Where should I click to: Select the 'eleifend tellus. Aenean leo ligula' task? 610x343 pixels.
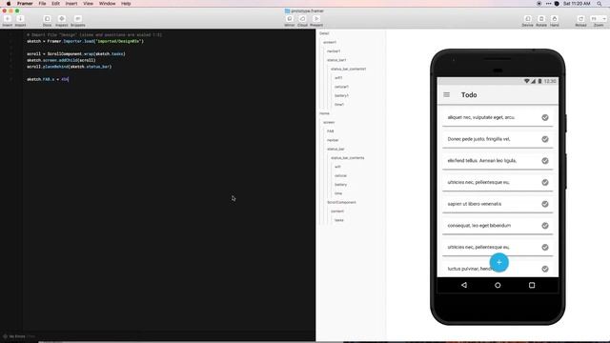(498, 161)
